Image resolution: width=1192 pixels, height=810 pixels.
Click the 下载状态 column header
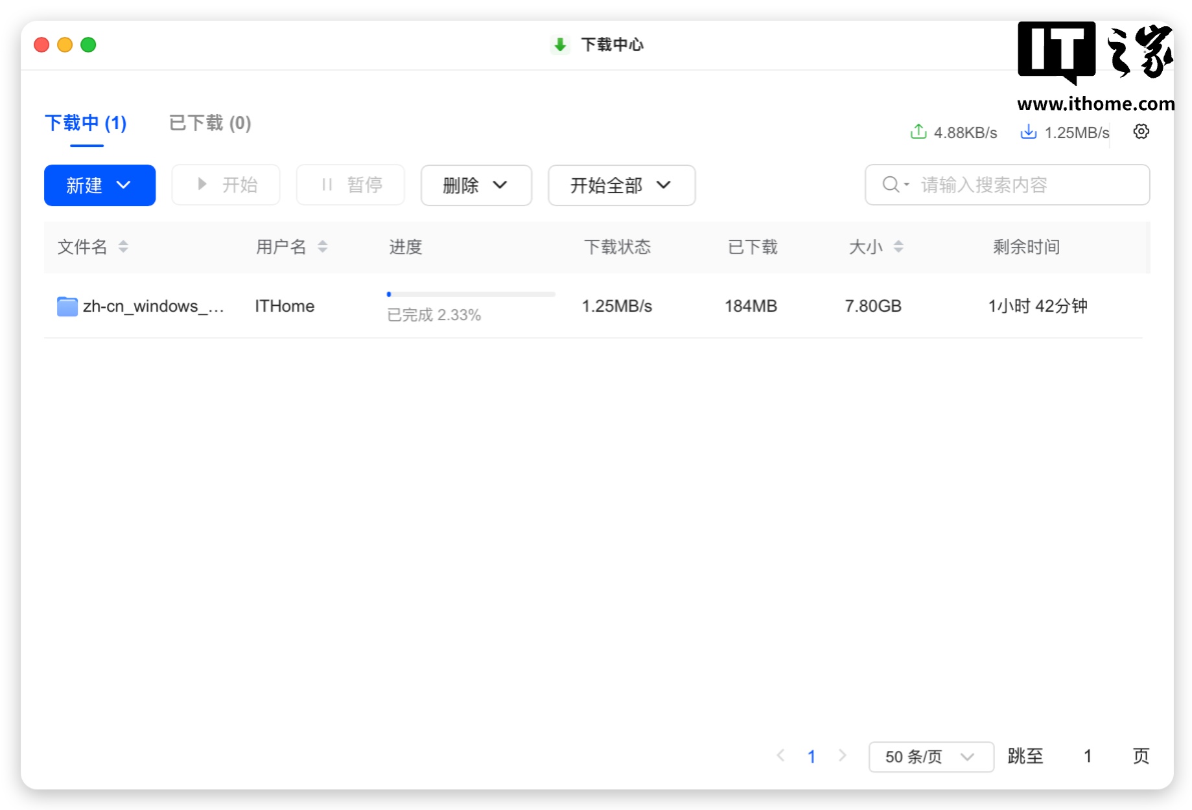[617, 247]
